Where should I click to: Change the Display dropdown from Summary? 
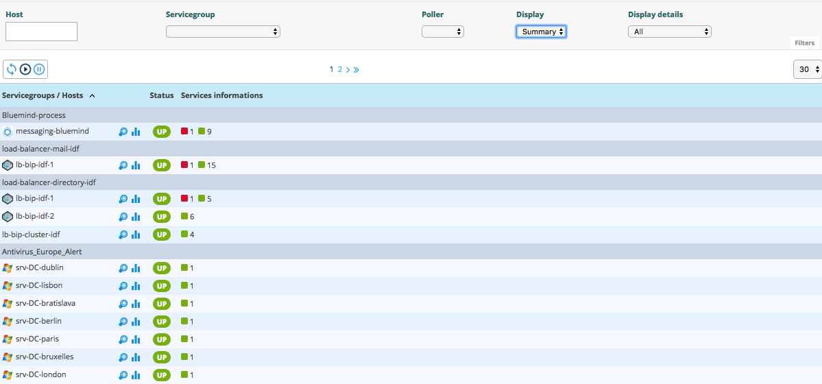[x=541, y=32]
